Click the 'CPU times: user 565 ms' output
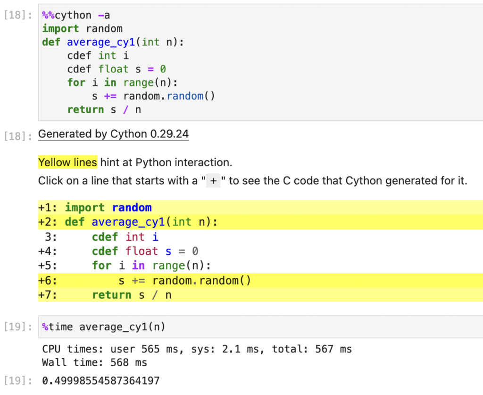 (197, 349)
